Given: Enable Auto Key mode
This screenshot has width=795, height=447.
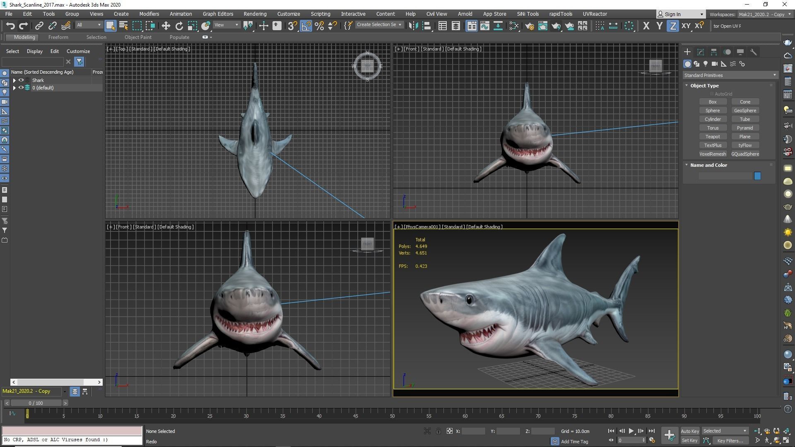Looking at the screenshot, I should [690, 431].
